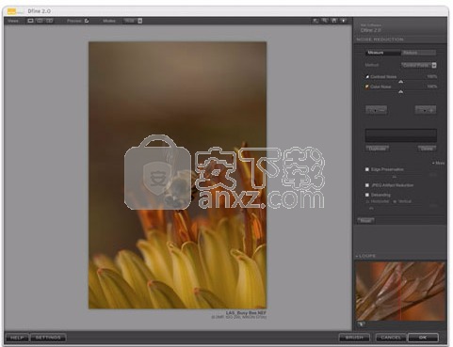Toggle the Preview checkbox in top toolbar
The image size is (453, 347).
pyautogui.click(x=87, y=21)
